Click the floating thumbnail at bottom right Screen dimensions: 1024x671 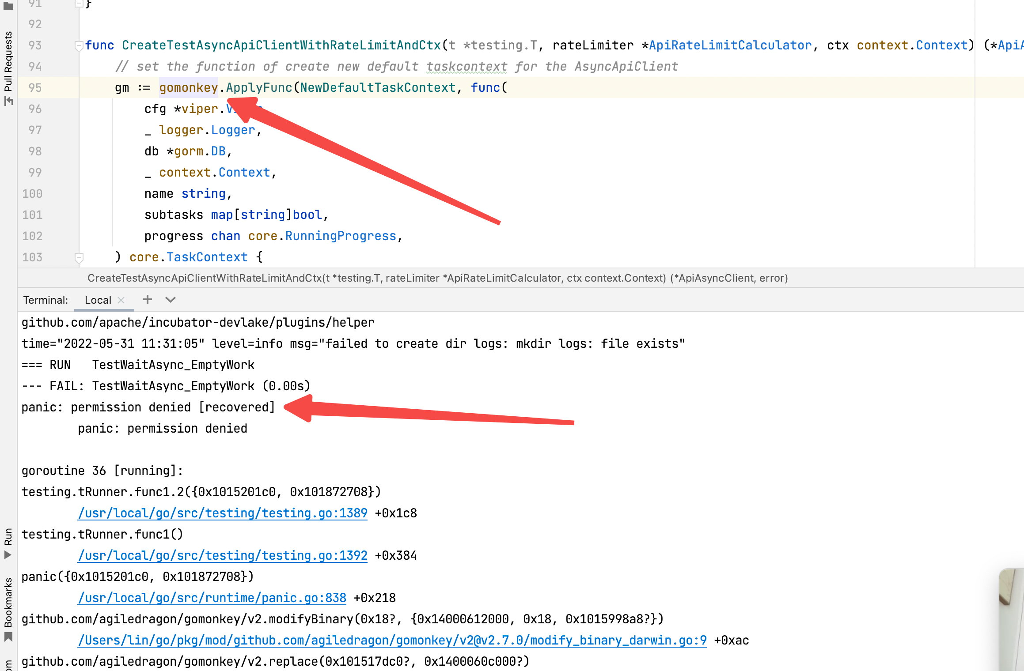tap(1012, 618)
